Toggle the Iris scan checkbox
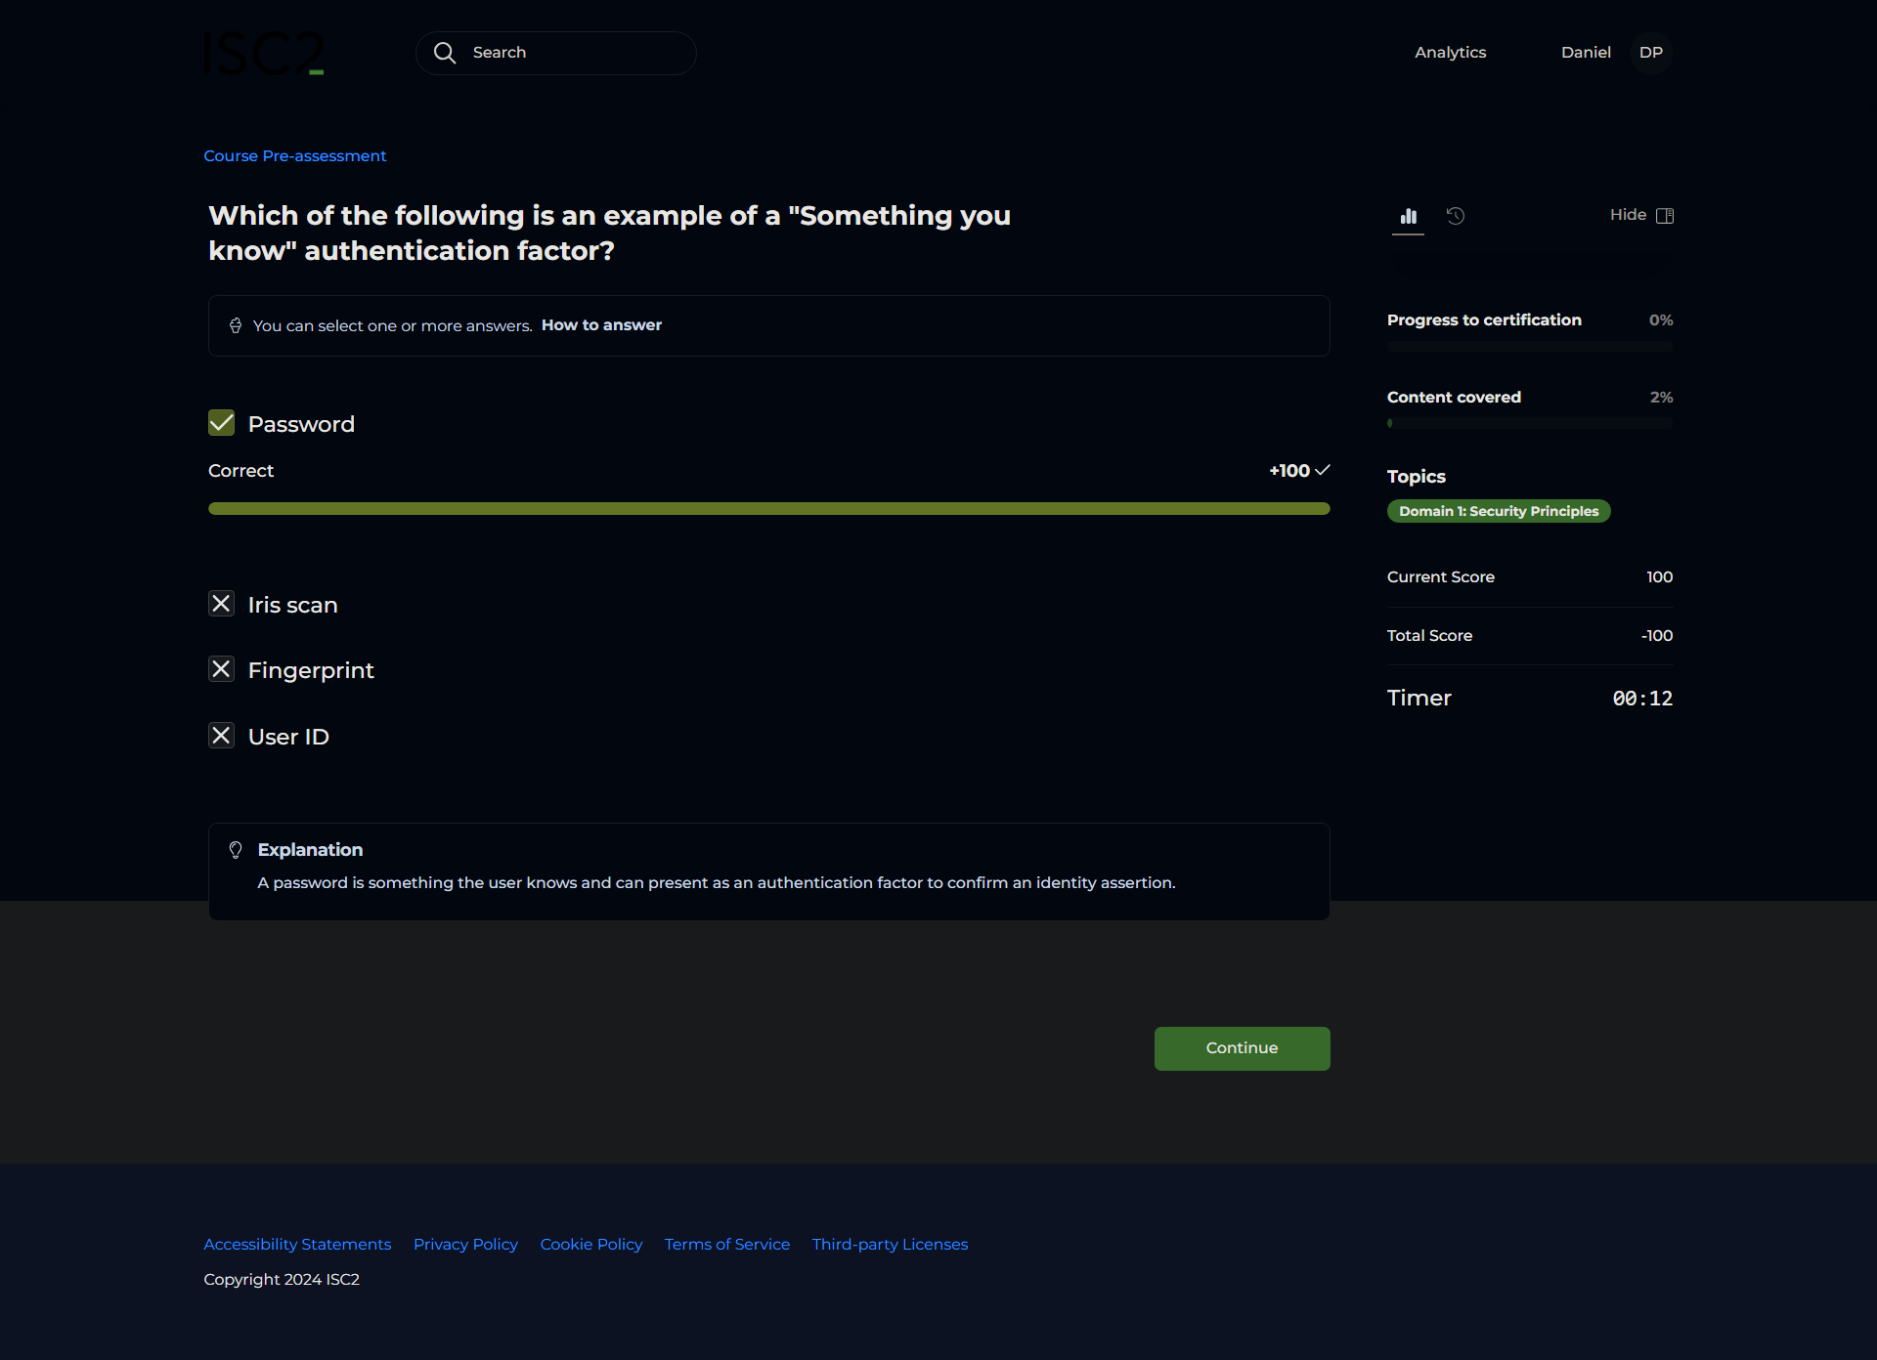 (222, 604)
